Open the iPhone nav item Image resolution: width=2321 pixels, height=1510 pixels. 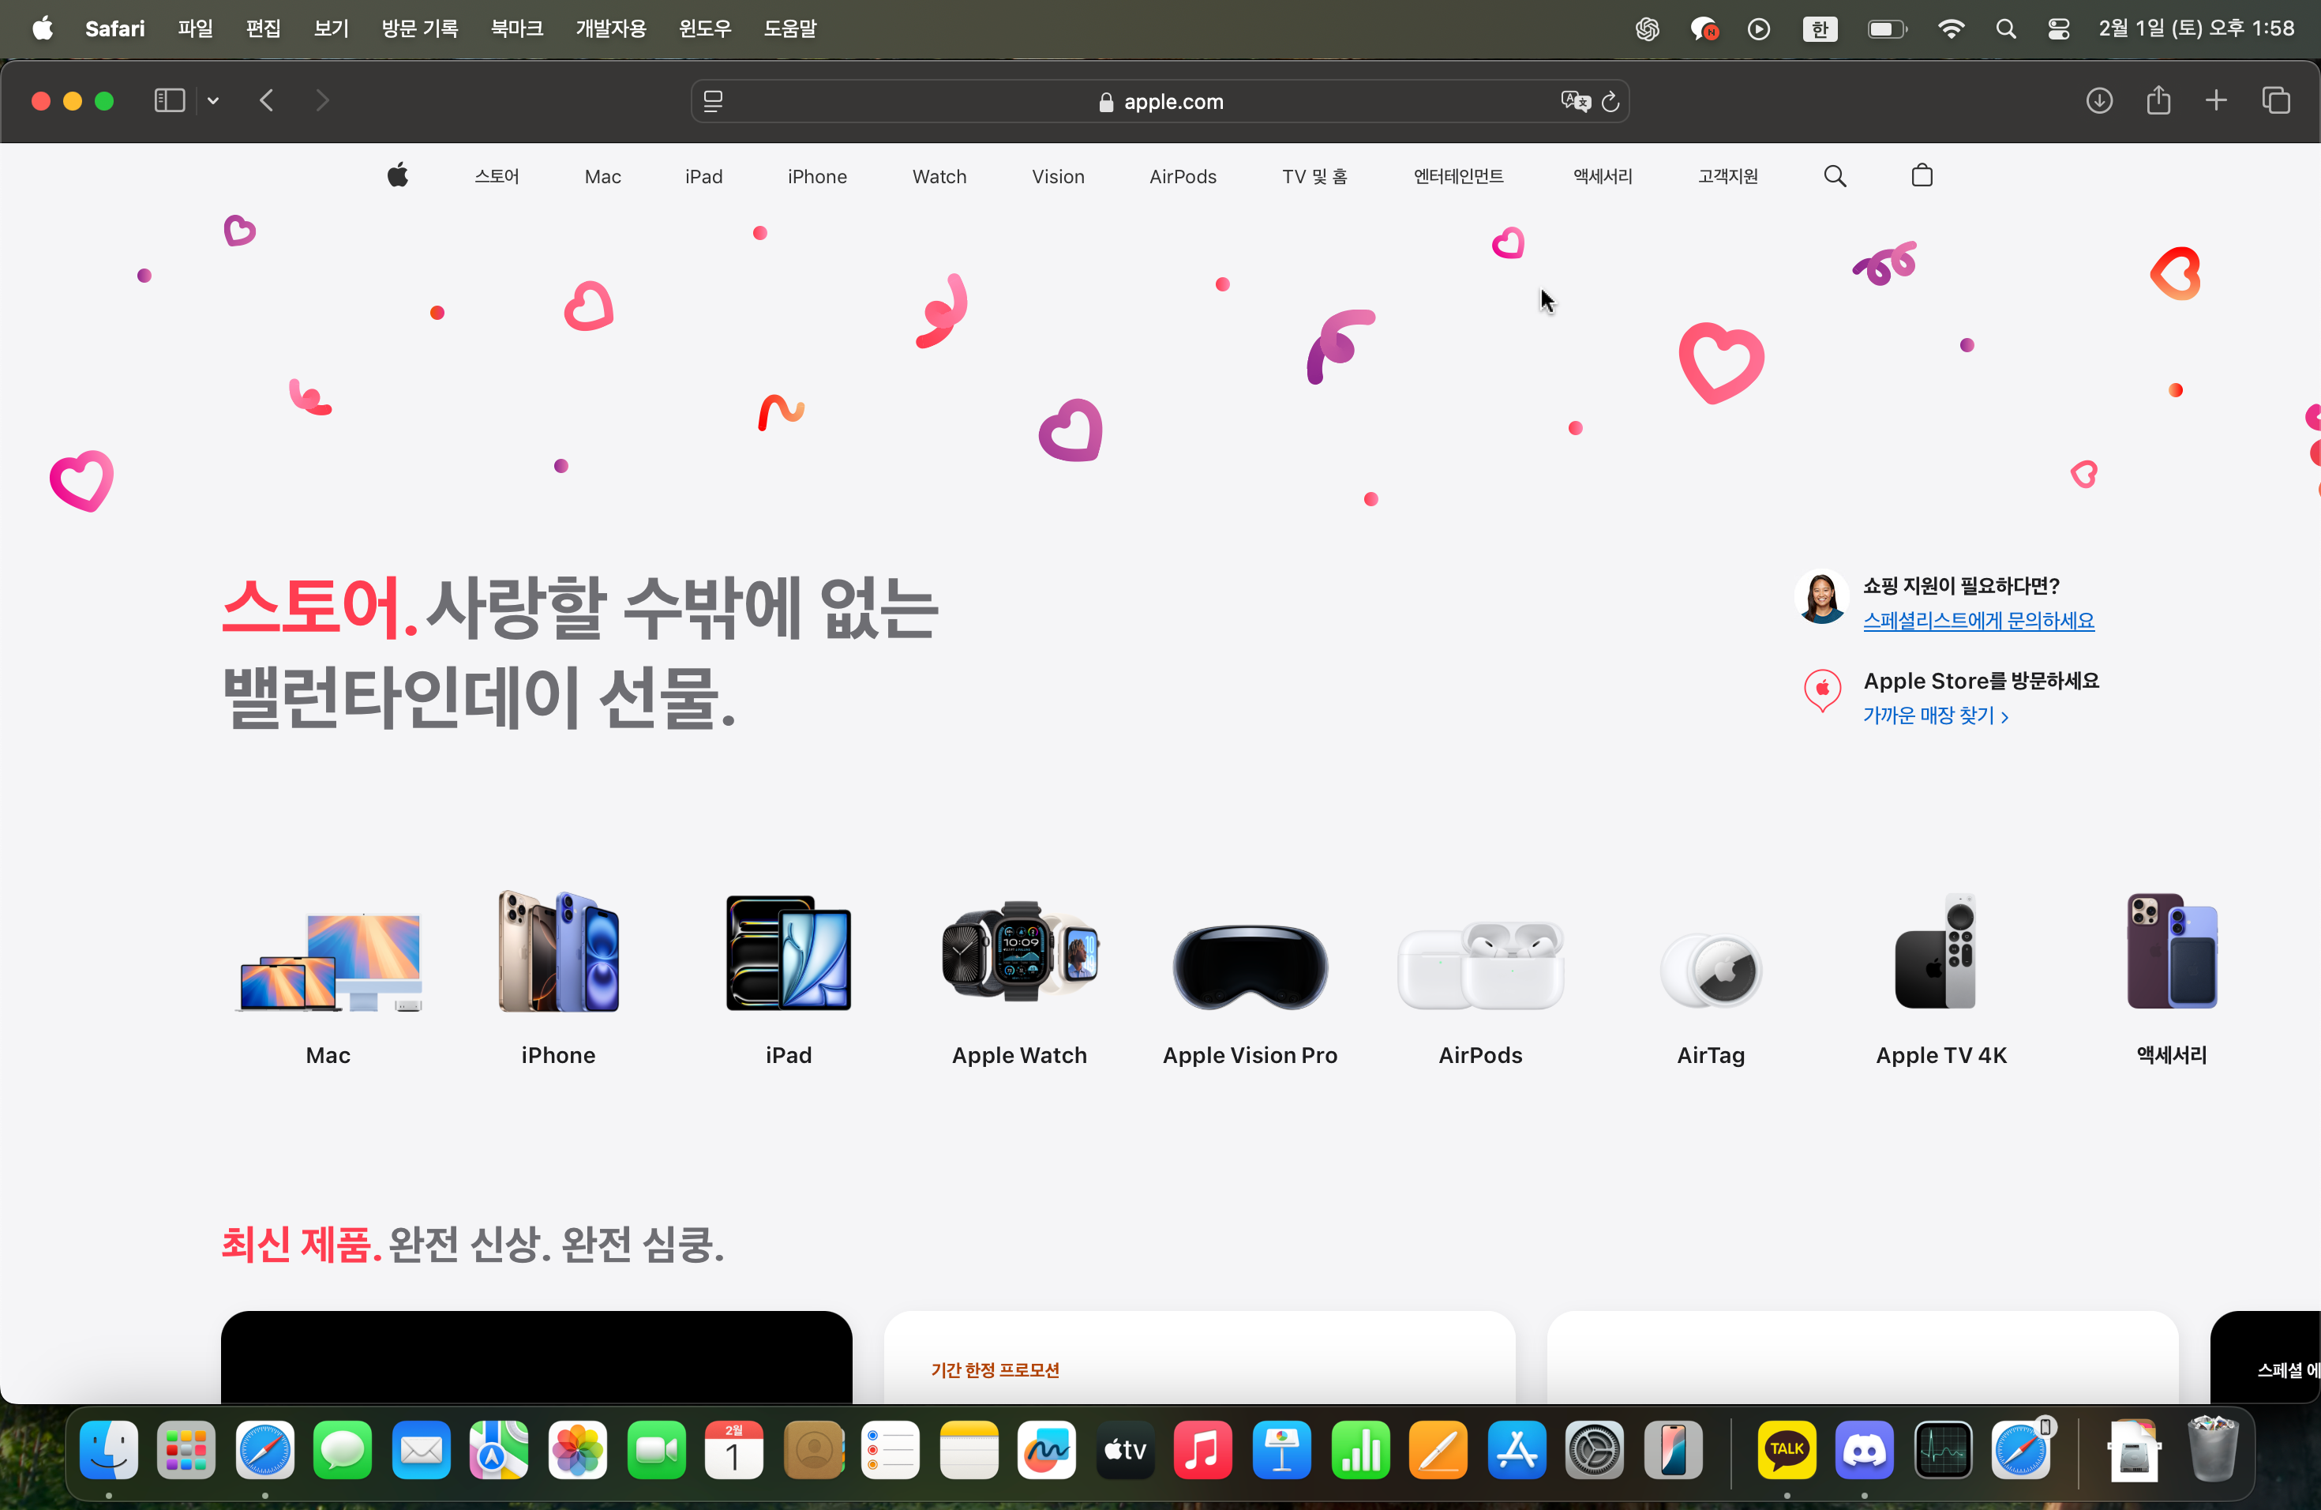coord(817,177)
